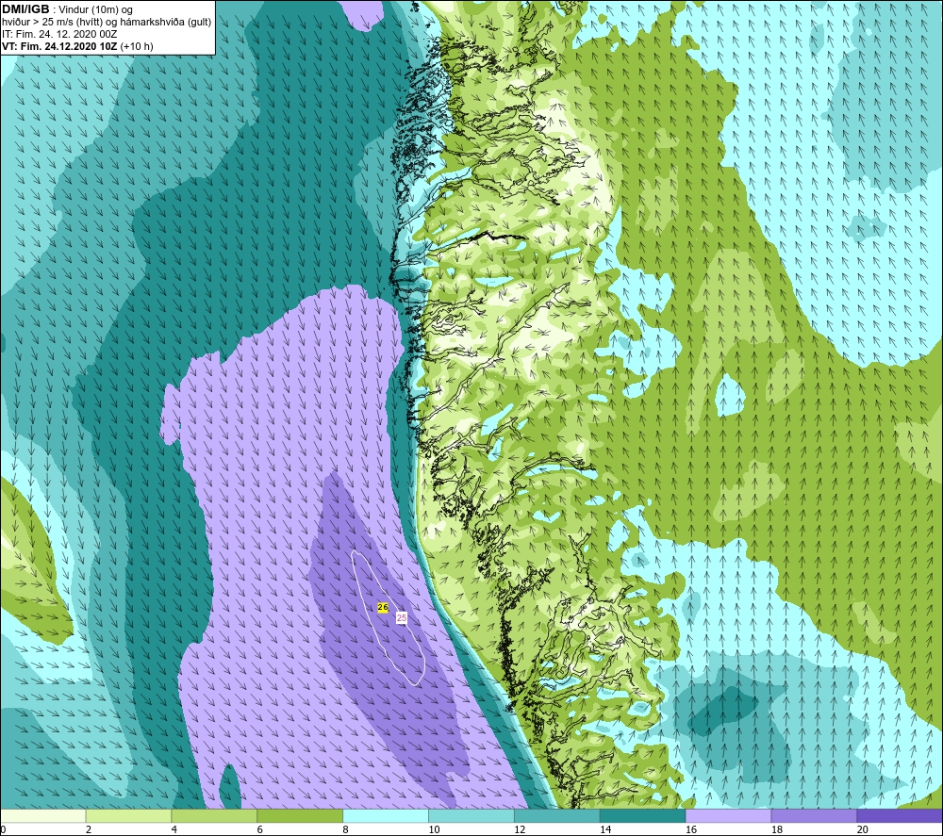Click the '2' legend scale number
943x836 pixels.
tap(89, 829)
